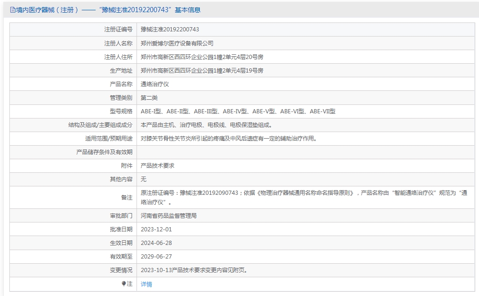Select the remarks text starting 原注册证编号

(x=304, y=198)
